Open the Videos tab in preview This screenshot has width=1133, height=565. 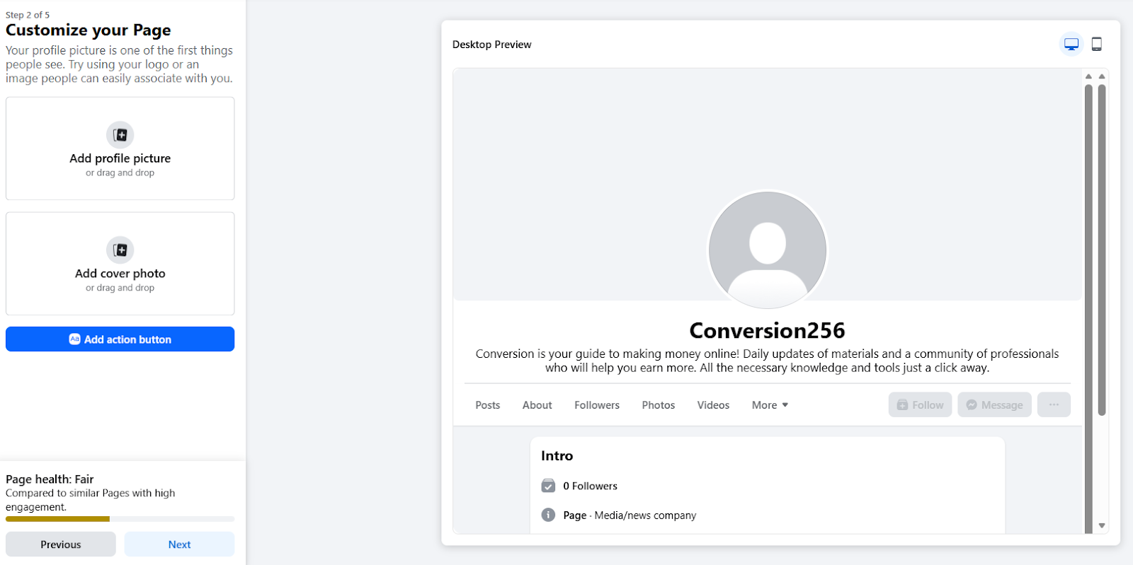click(x=713, y=405)
